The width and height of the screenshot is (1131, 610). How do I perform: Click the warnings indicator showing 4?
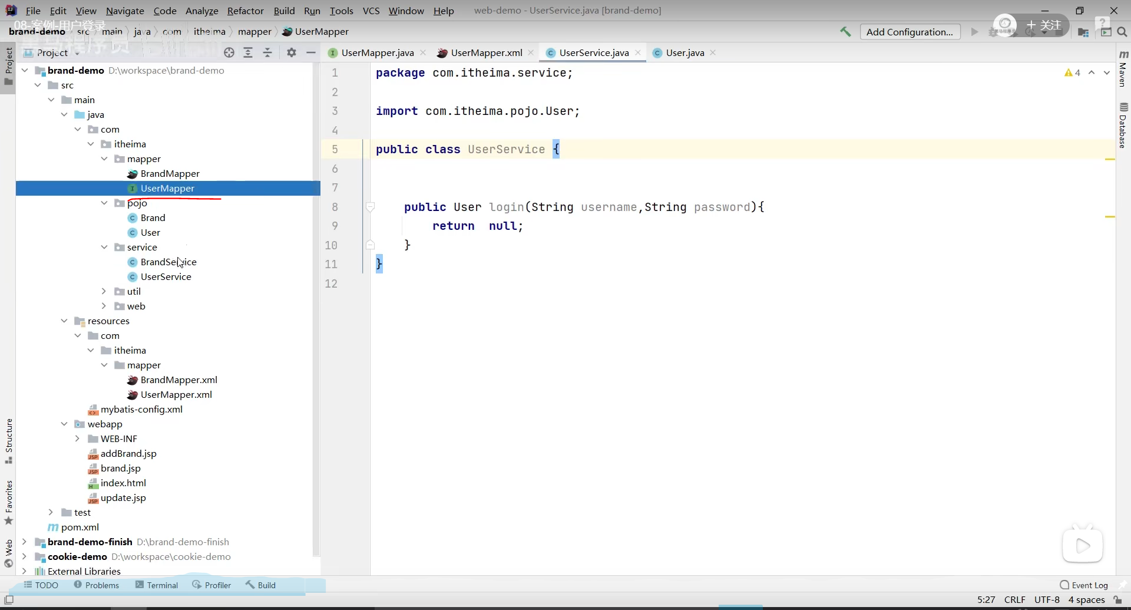pyautogui.click(x=1072, y=72)
